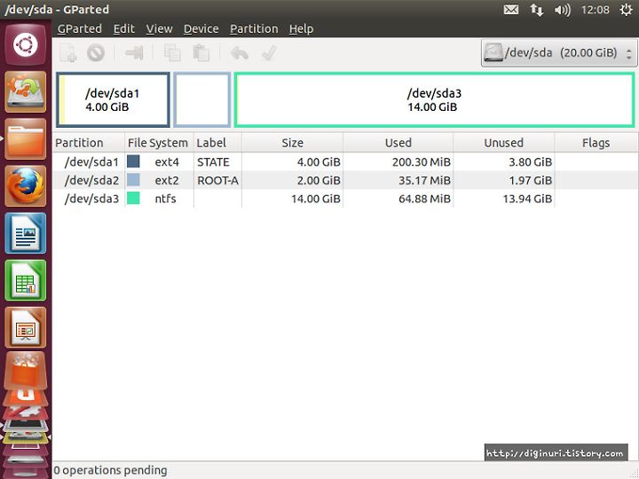Click the 200.30 MiB used value
This screenshot has width=639, height=479.
tap(422, 162)
